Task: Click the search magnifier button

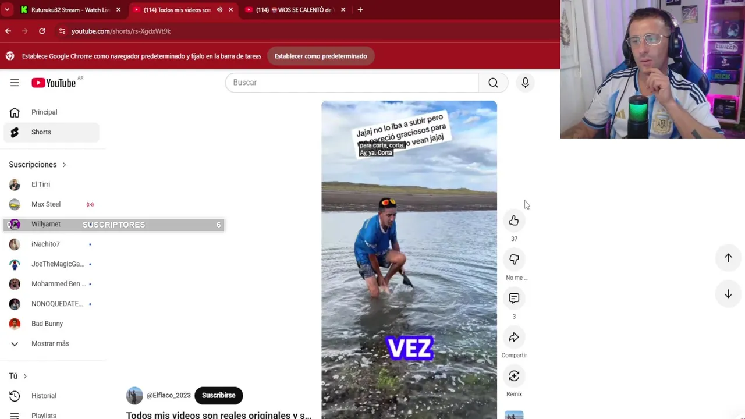Action: [493, 83]
